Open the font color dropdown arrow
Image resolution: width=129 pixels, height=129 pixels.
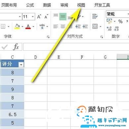33,26
